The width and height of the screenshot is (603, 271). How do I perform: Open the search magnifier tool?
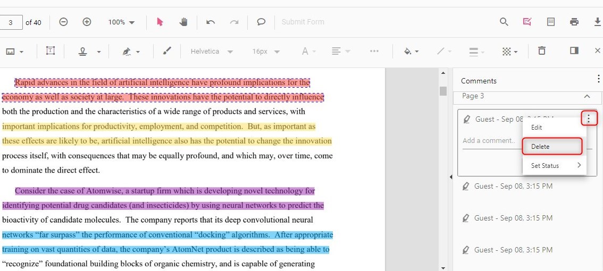[x=504, y=22]
